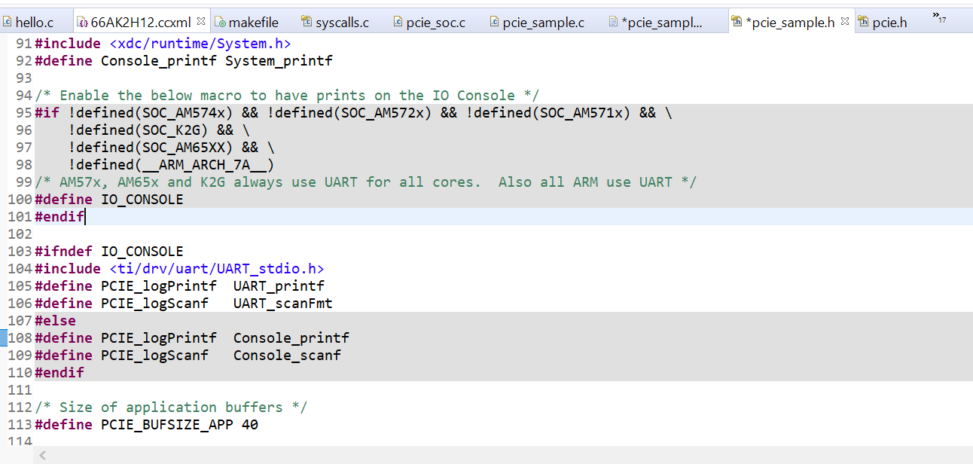
Task: Close the 66AK2H12.ccxml editor tab
Action: point(201,20)
